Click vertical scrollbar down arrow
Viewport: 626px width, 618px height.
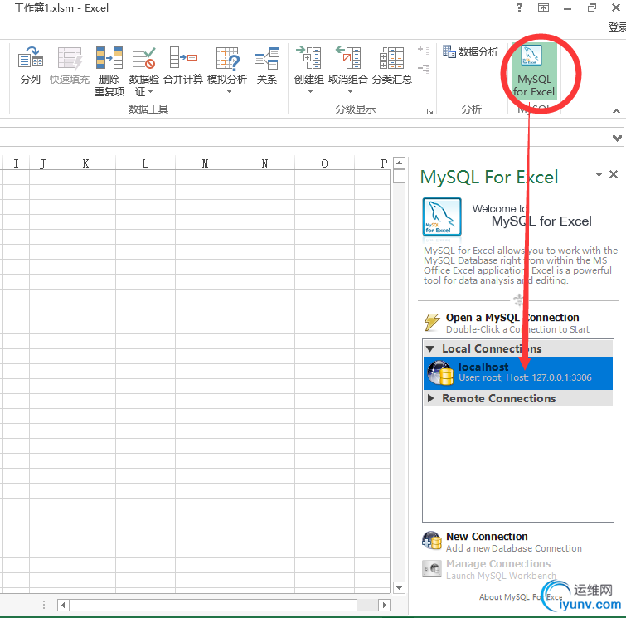[400, 587]
